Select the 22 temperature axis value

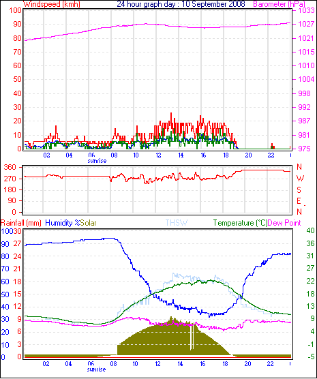point(310,281)
